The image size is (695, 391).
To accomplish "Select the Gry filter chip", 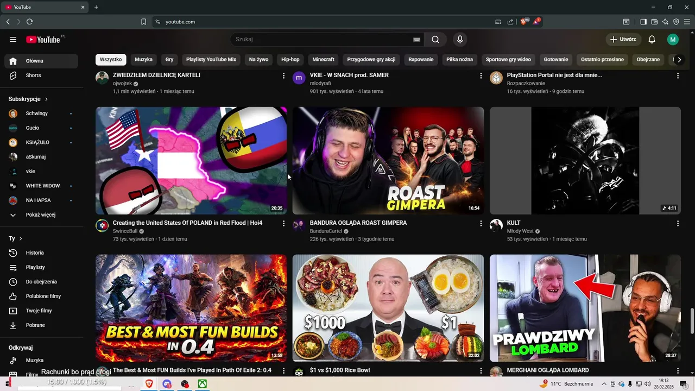I will click(169, 59).
